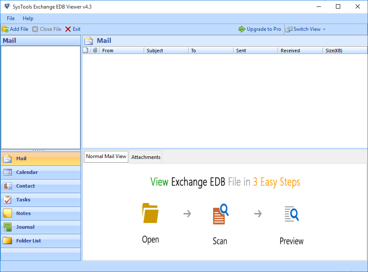Open the Help menu
The width and height of the screenshot is (368, 272).
[28, 18]
